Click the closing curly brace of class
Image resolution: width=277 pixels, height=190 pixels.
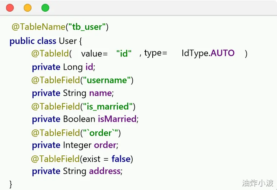(x=11, y=184)
